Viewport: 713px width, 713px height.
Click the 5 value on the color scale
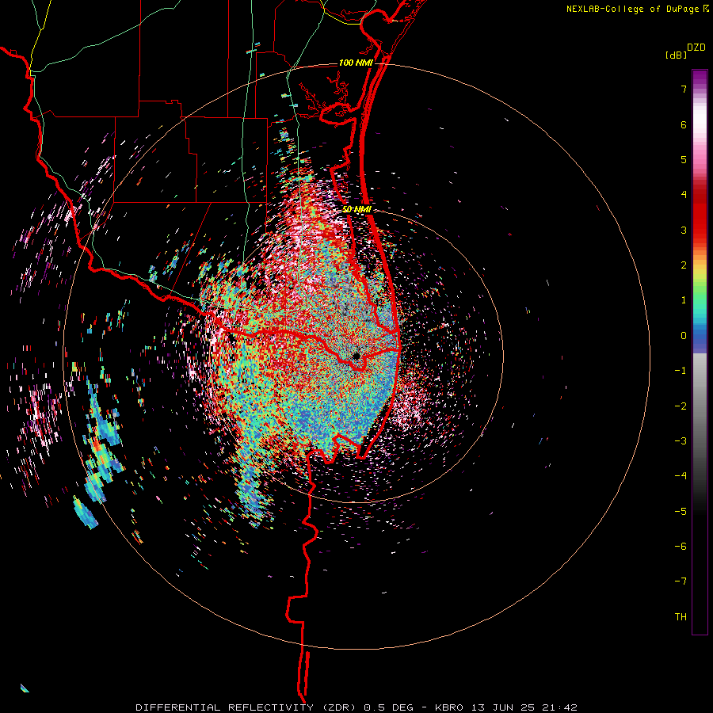click(x=684, y=159)
